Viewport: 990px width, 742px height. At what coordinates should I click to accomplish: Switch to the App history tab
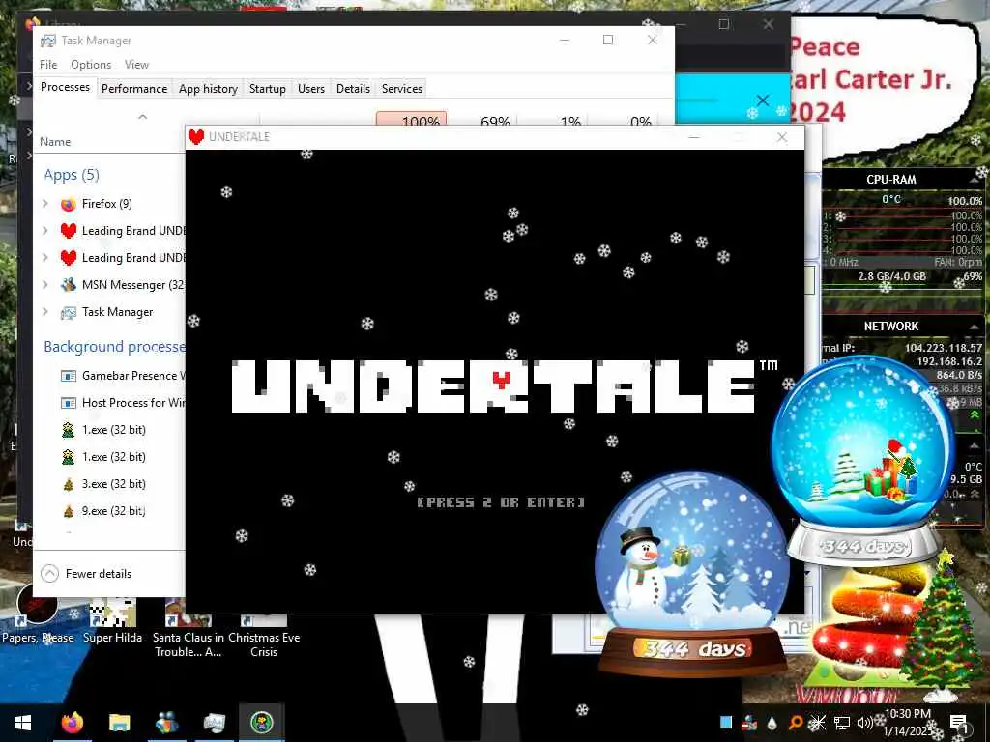pos(209,89)
